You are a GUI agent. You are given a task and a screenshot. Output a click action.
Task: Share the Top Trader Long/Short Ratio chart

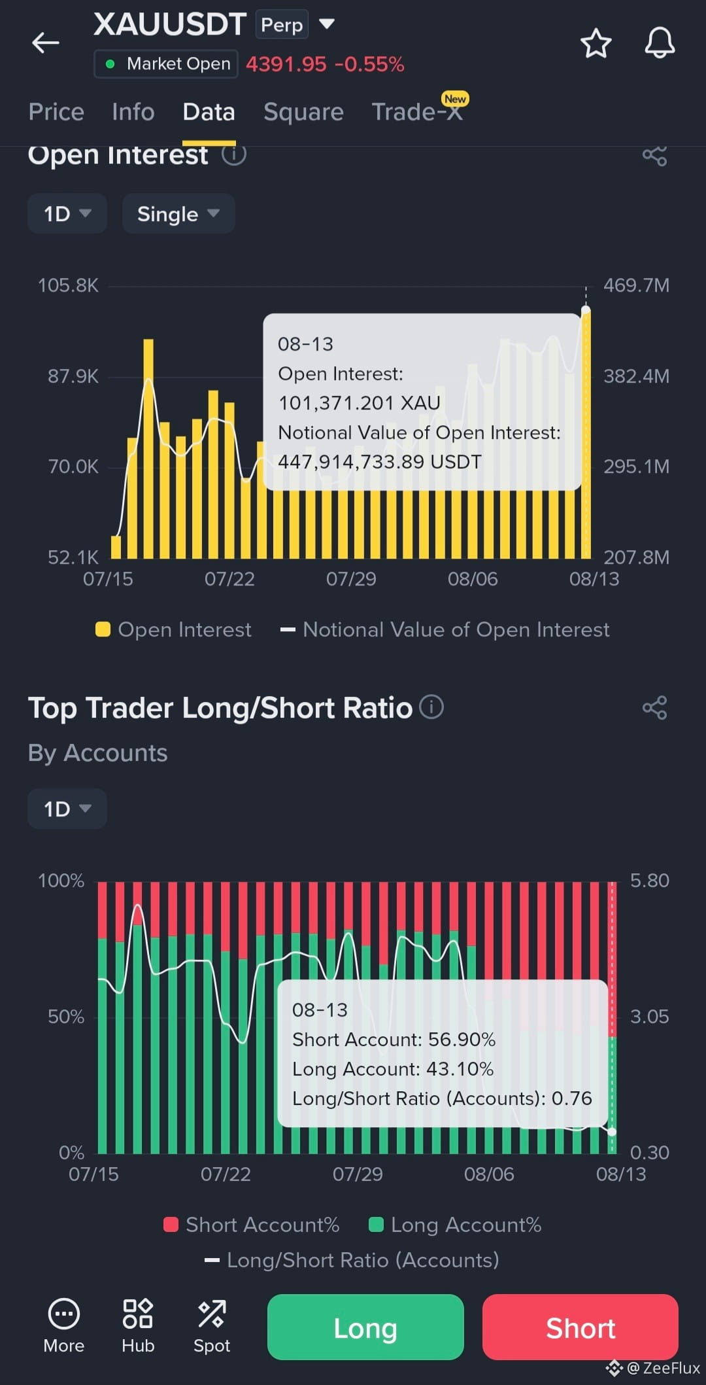click(x=654, y=707)
